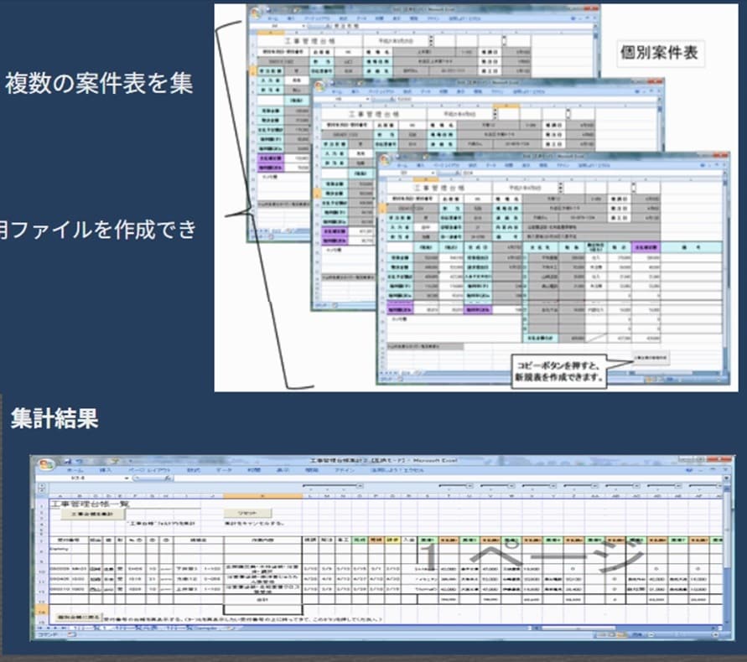Open 表示 tab in the summary window
This screenshot has height=662, width=747.
point(283,471)
